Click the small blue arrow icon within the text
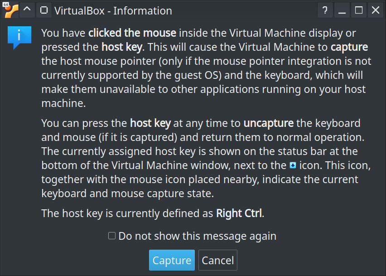This screenshot has height=276, width=386. coord(293,165)
